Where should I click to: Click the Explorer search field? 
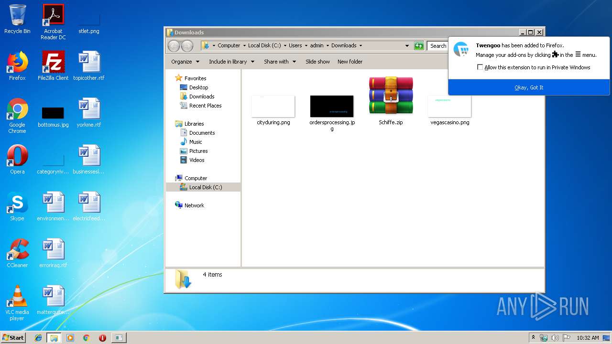tap(437, 46)
